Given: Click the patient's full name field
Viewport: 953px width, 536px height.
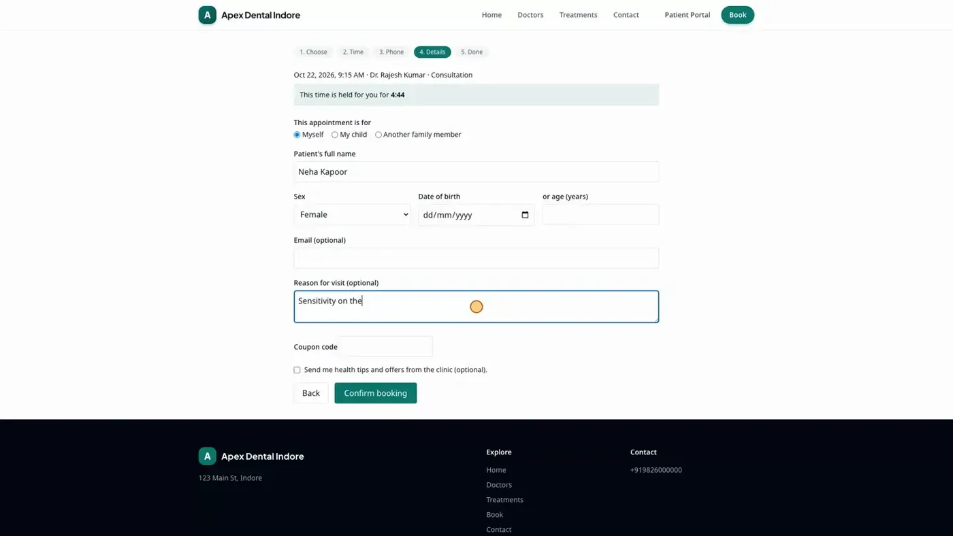Looking at the screenshot, I should pyautogui.click(x=476, y=171).
